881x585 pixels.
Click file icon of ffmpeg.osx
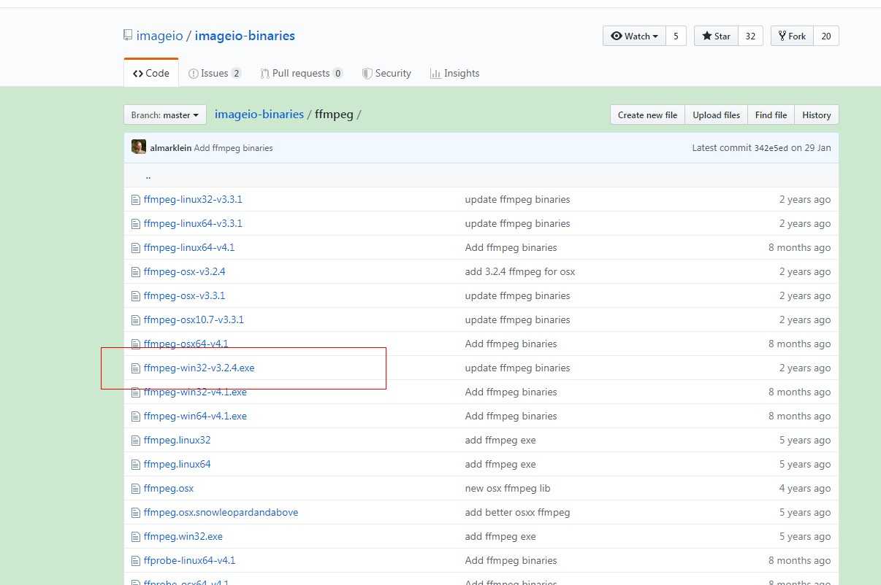coord(135,488)
